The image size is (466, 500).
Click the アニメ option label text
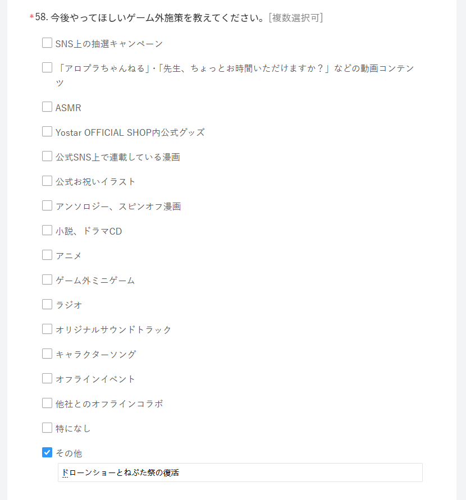click(x=68, y=256)
